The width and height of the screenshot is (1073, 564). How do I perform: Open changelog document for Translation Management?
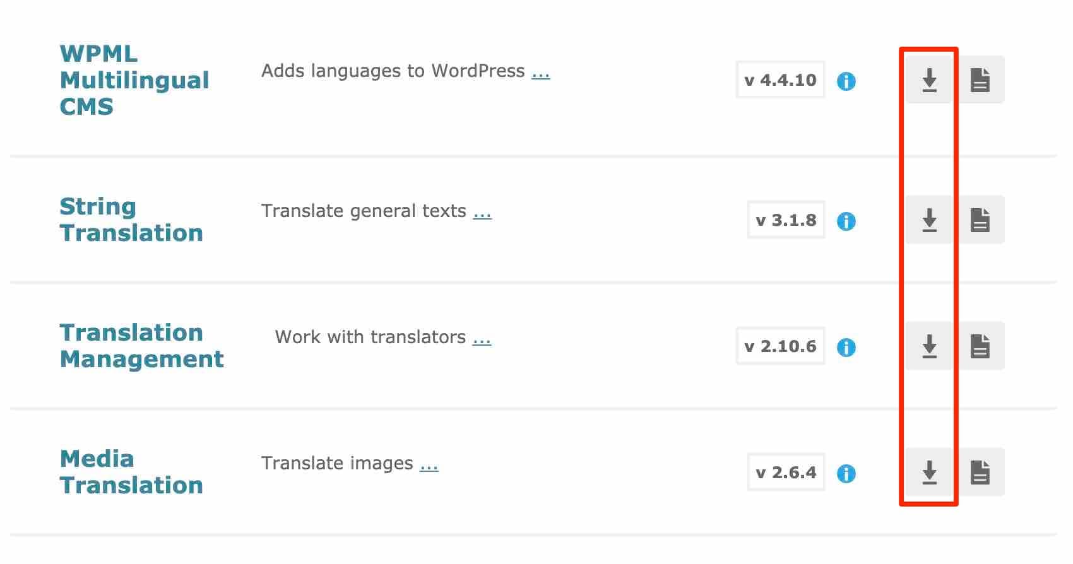point(980,346)
